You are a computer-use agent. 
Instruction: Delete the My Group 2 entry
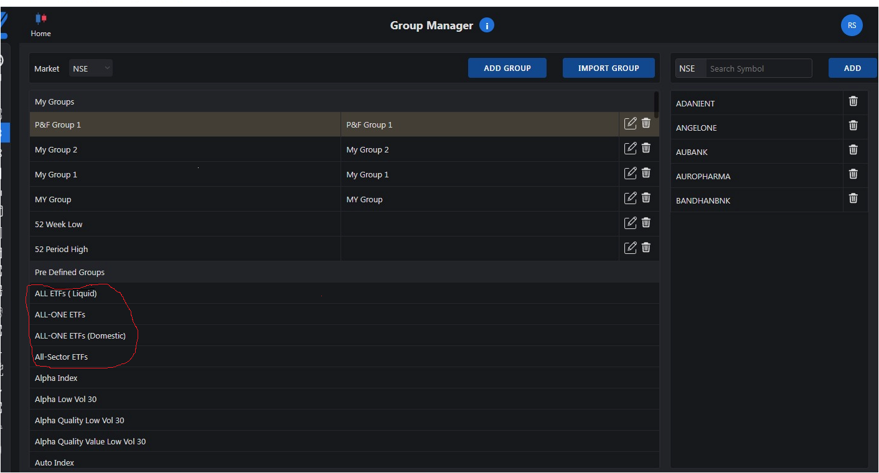[x=646, y=148]
